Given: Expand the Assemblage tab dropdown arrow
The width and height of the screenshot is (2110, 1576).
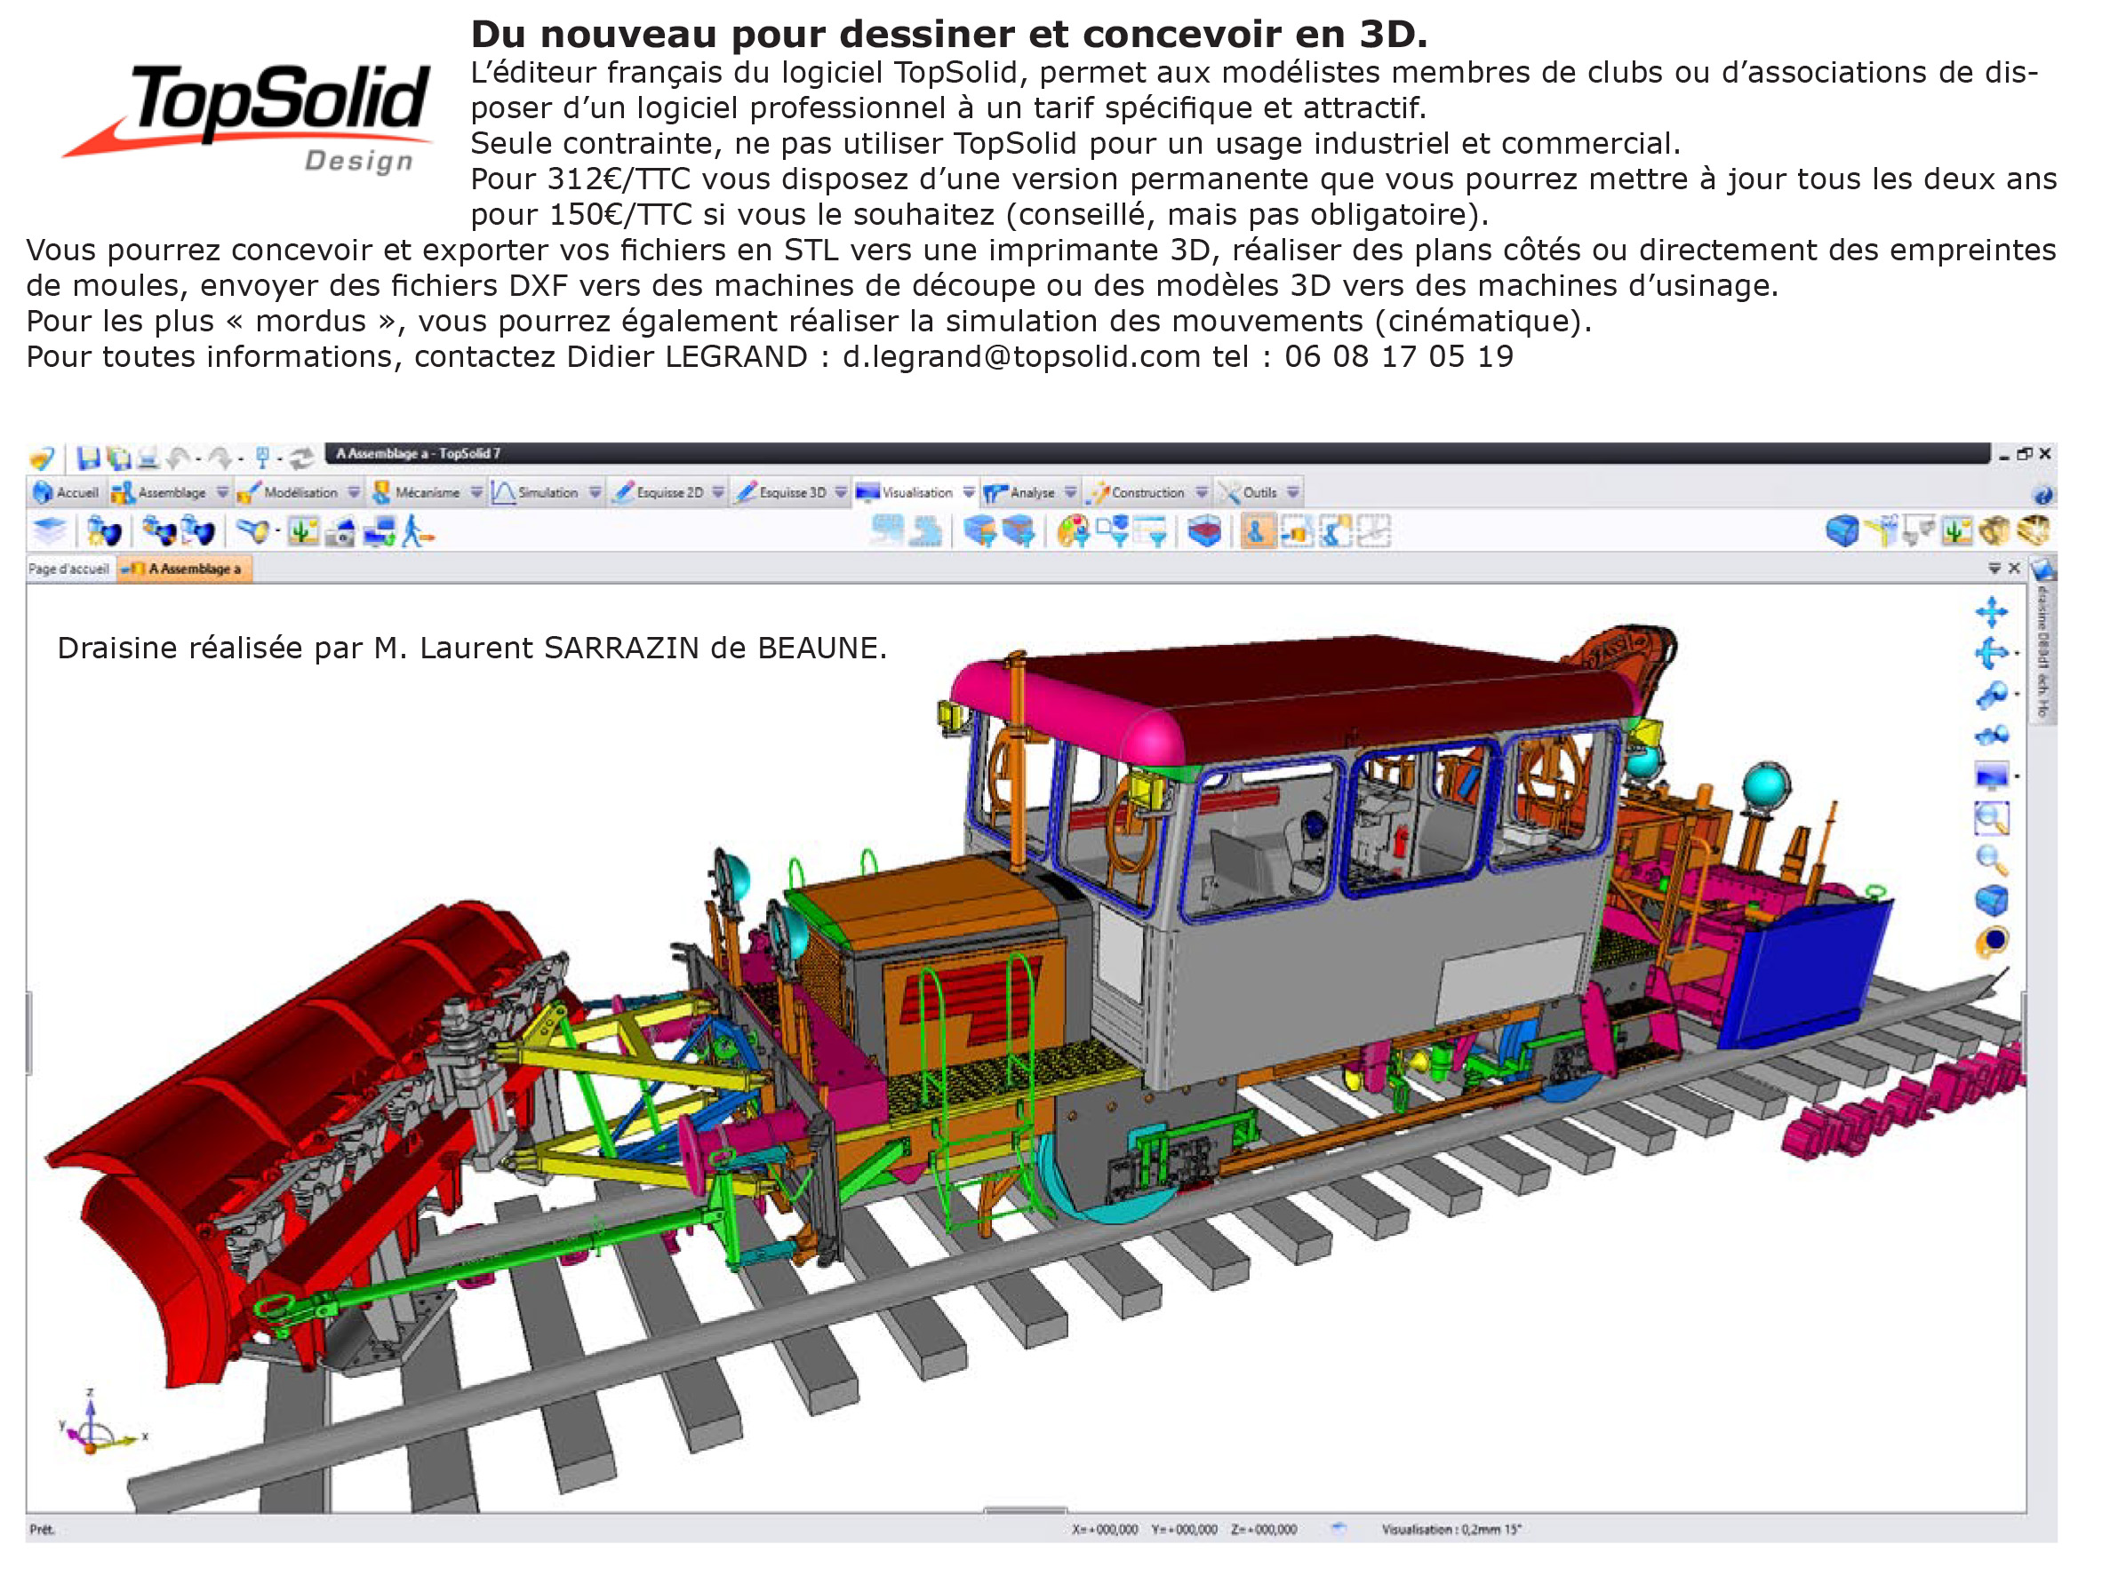Looking at the screenshot, I should coord(222,492).
